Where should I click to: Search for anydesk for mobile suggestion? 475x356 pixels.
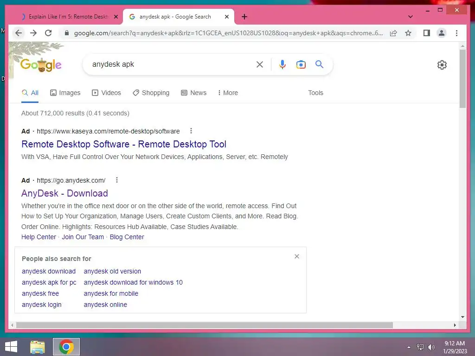[111, 293]
